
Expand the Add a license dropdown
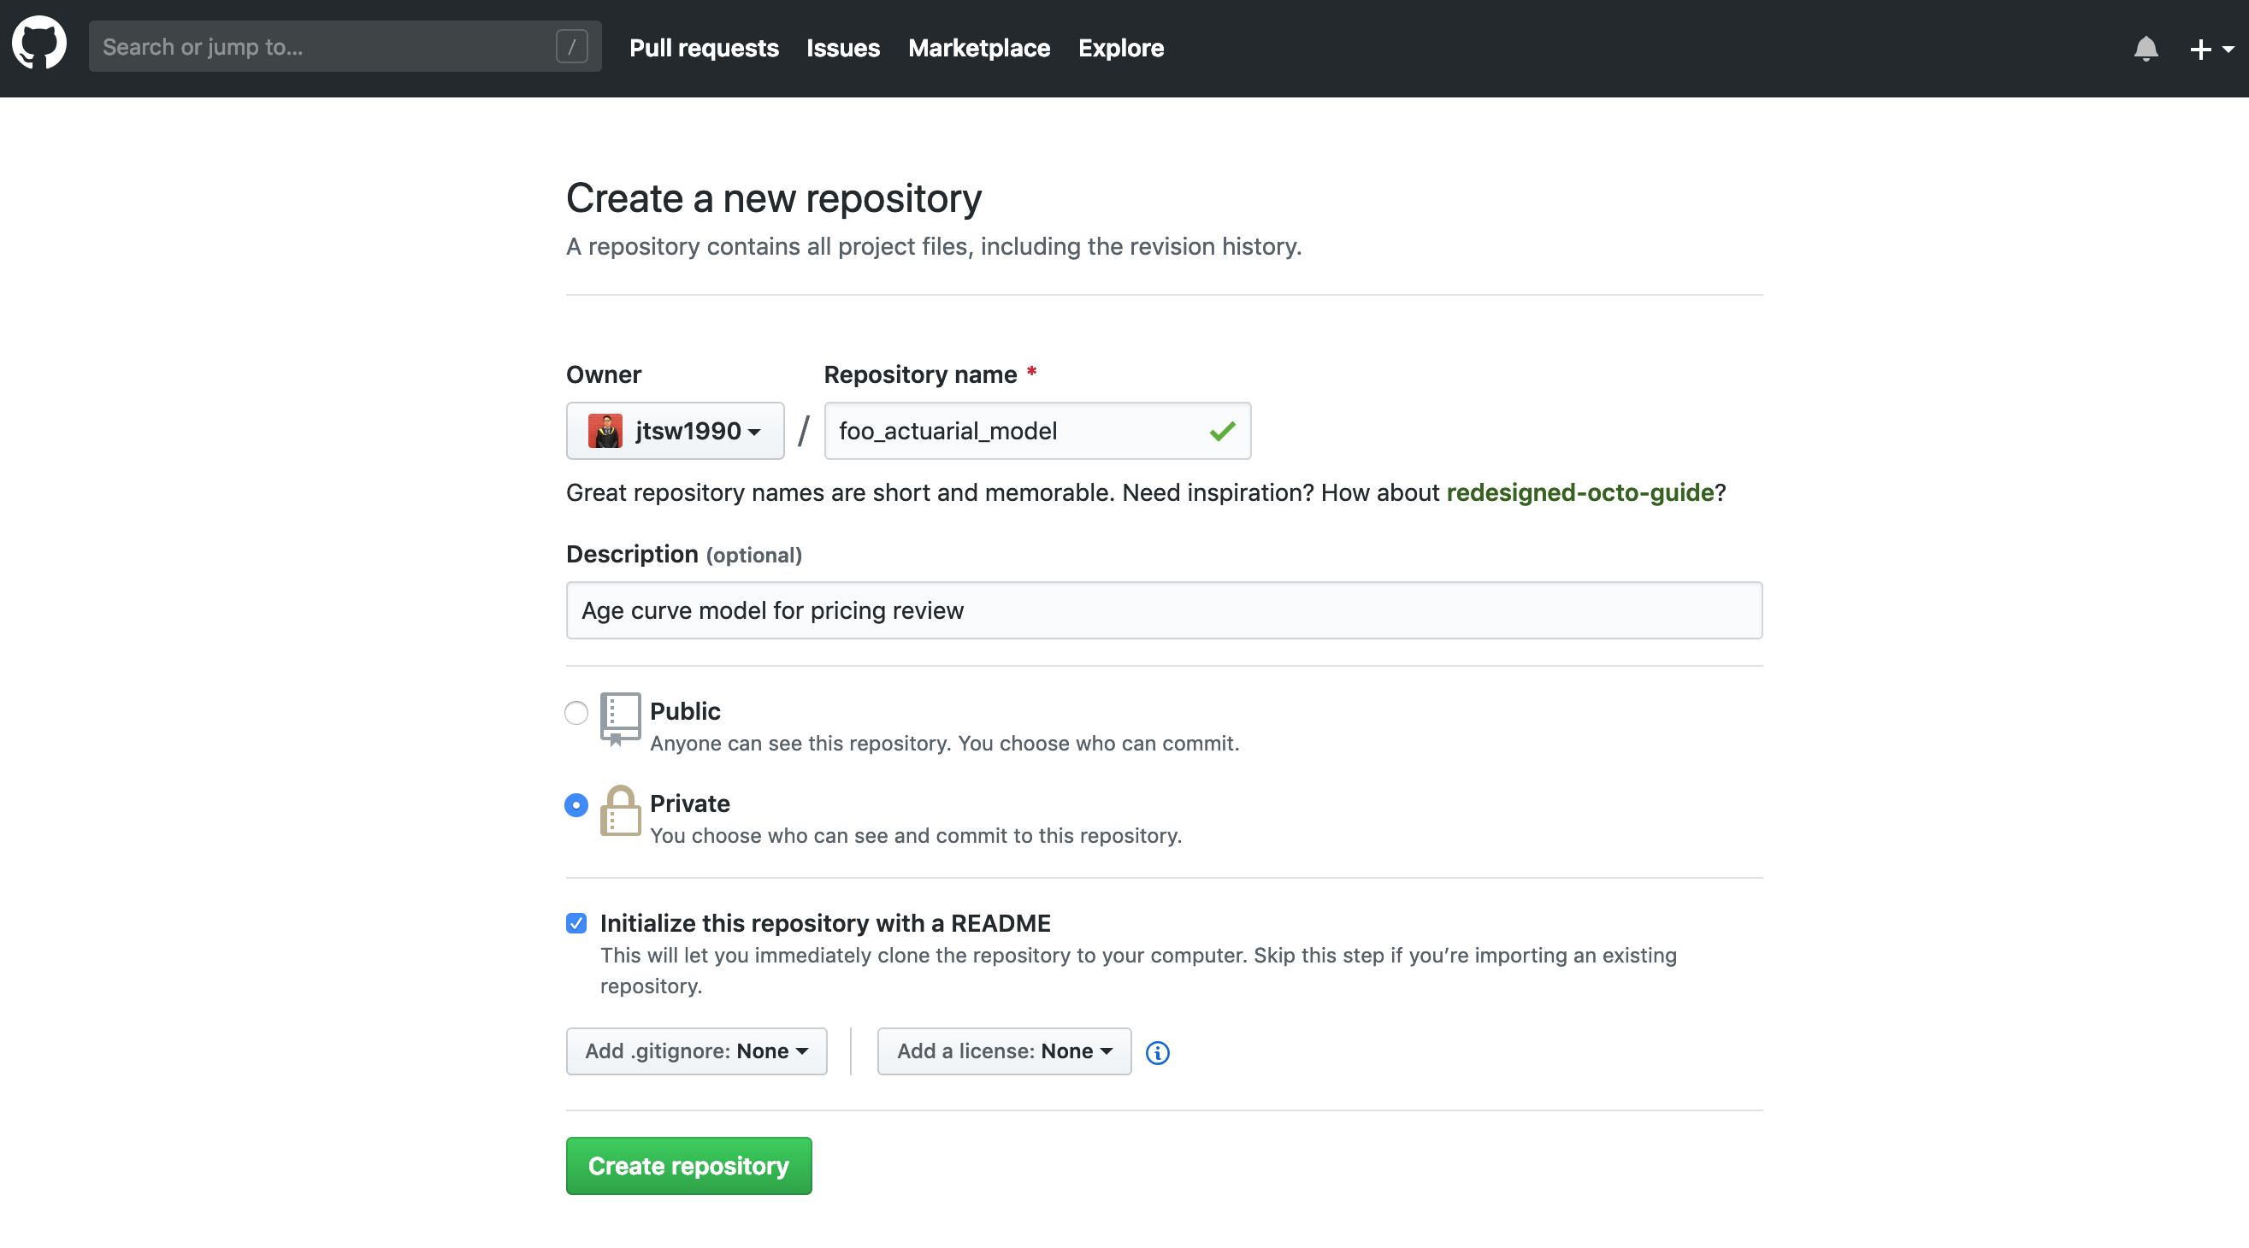pyautogui.click(x=1004, y=1051)
